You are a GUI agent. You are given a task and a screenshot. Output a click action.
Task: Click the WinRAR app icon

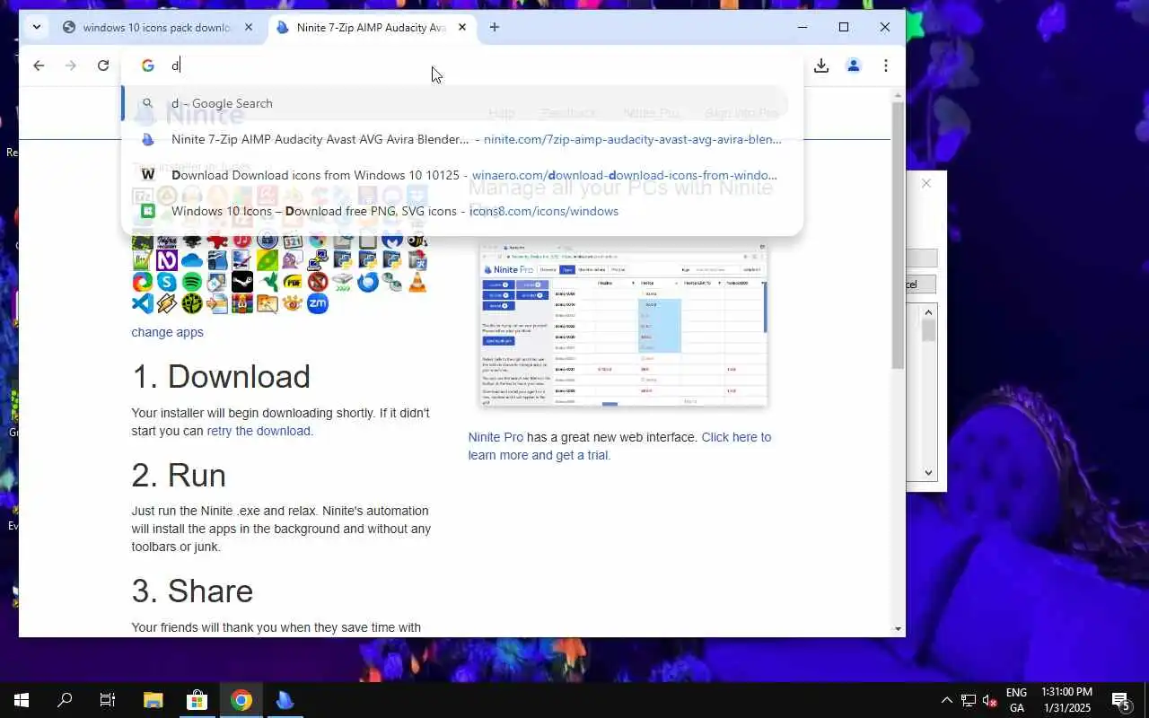242,303
